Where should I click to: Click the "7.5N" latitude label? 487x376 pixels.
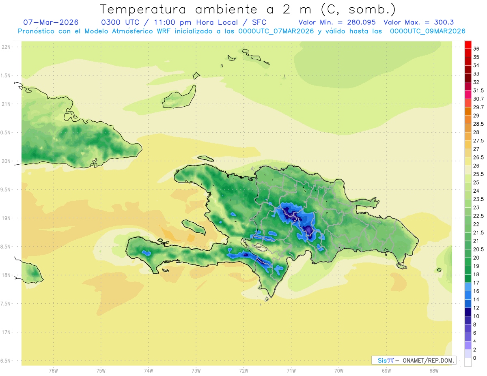tap(6, 304)
